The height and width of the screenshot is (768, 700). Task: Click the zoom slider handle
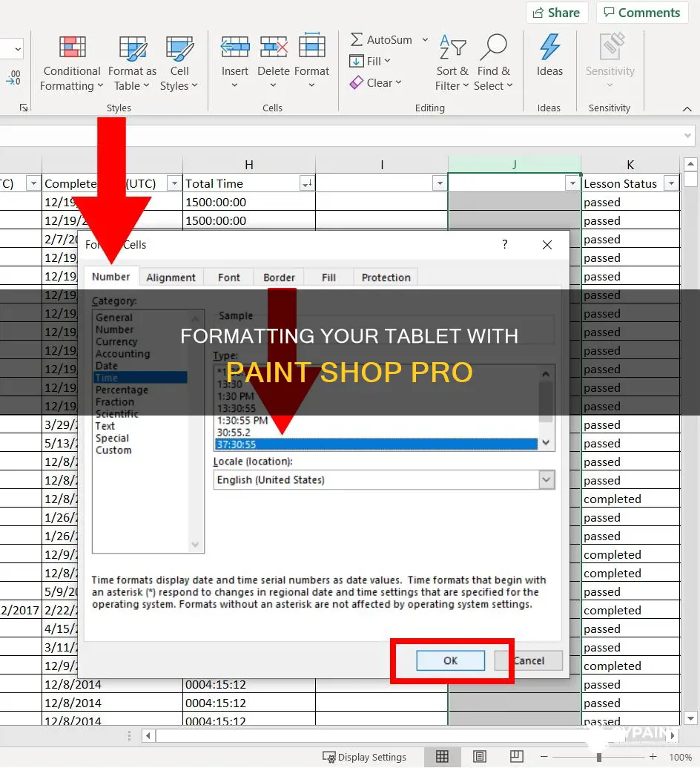599,757
